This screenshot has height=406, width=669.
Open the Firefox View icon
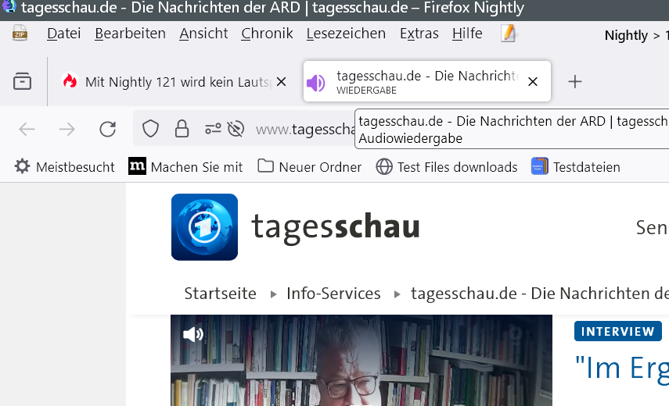(22, 81)
